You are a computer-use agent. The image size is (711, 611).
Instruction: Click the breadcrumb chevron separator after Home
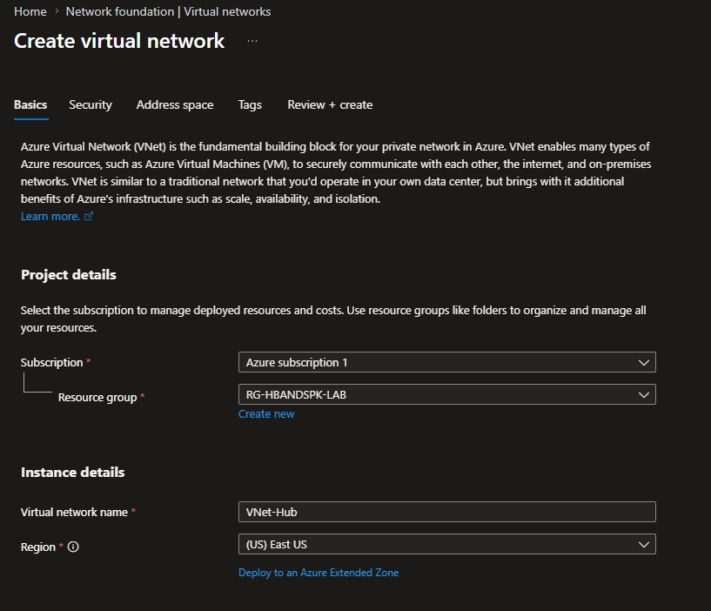coord(57,11)
